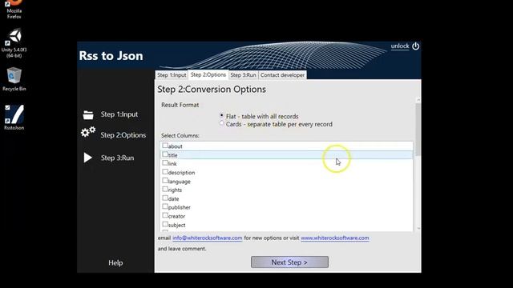
Task: Open Help in the sidebar
Action: point(115,263)
